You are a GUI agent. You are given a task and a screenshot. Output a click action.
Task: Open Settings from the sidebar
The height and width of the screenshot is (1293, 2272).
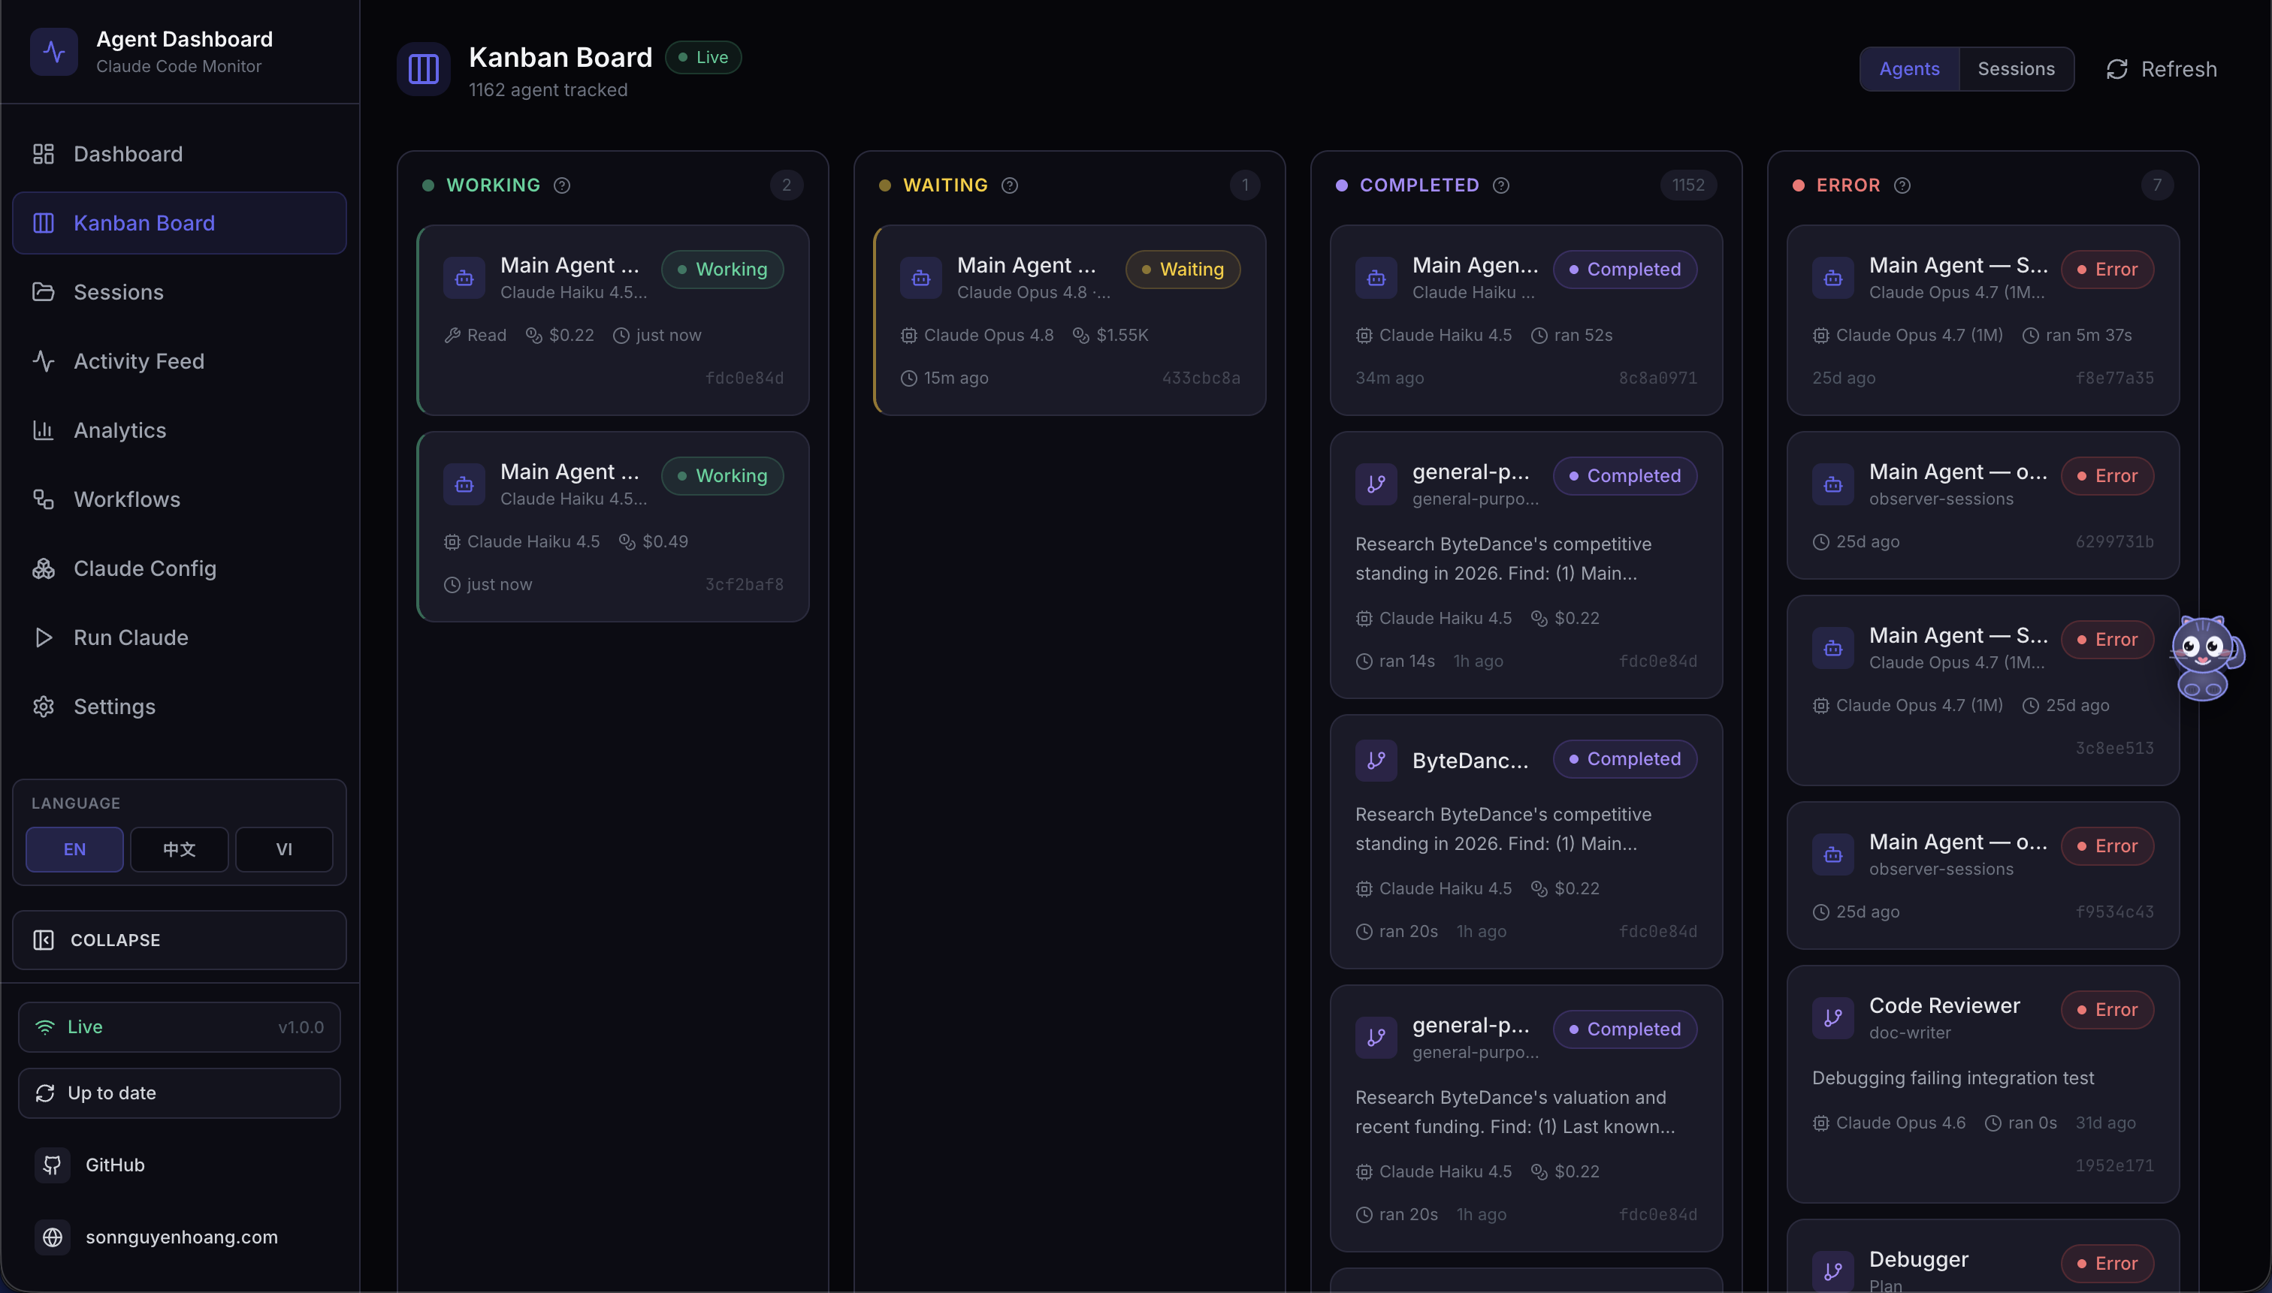[180, 706]
